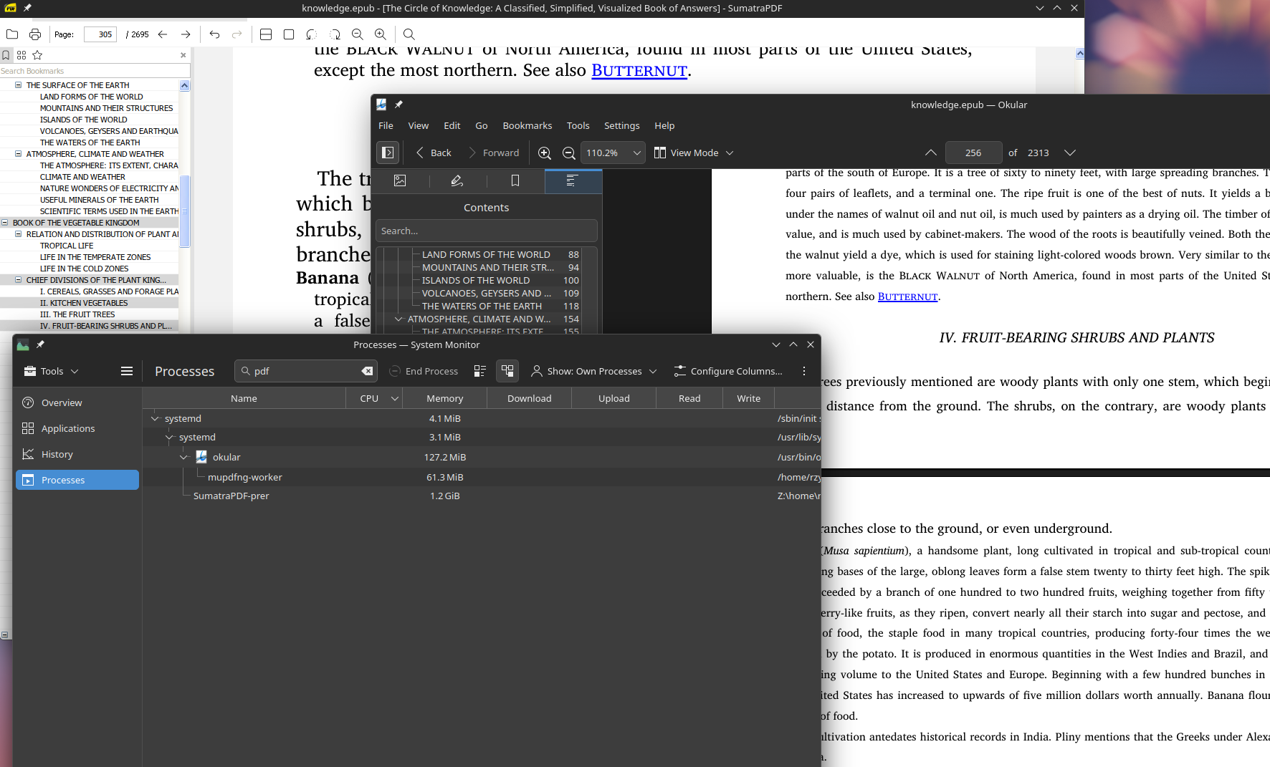Open Okular zoom level 110.2% dropdown
The width and height of the screenshot is (1270, 767).
point(613,153)
